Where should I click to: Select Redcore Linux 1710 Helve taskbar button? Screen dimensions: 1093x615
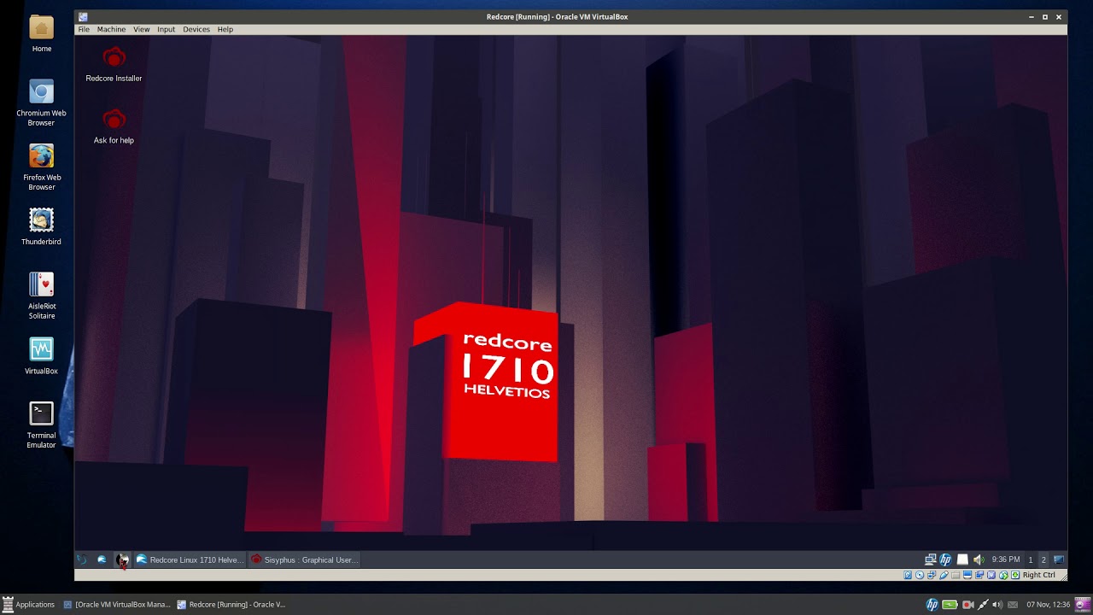click(190, 559)
